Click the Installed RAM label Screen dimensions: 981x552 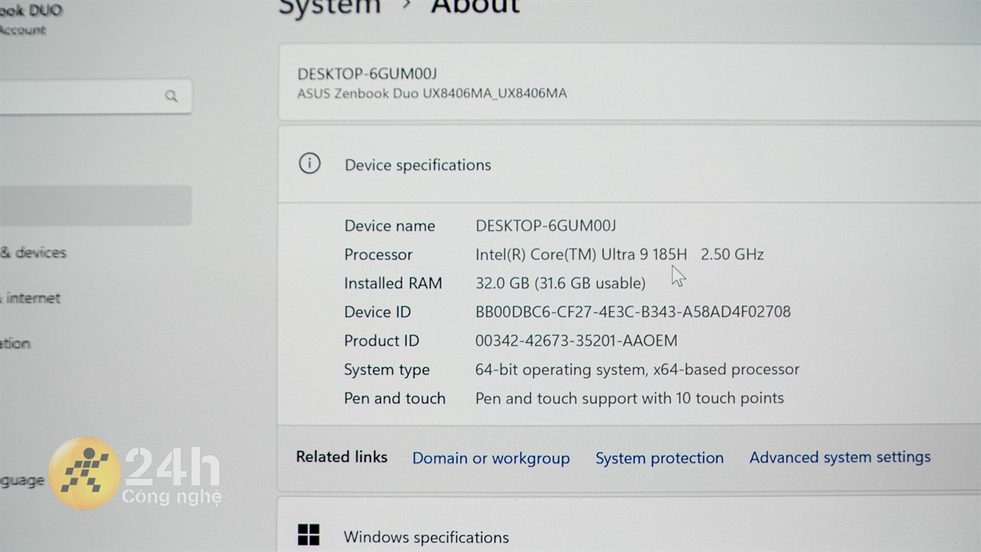[x=393, y=283]
